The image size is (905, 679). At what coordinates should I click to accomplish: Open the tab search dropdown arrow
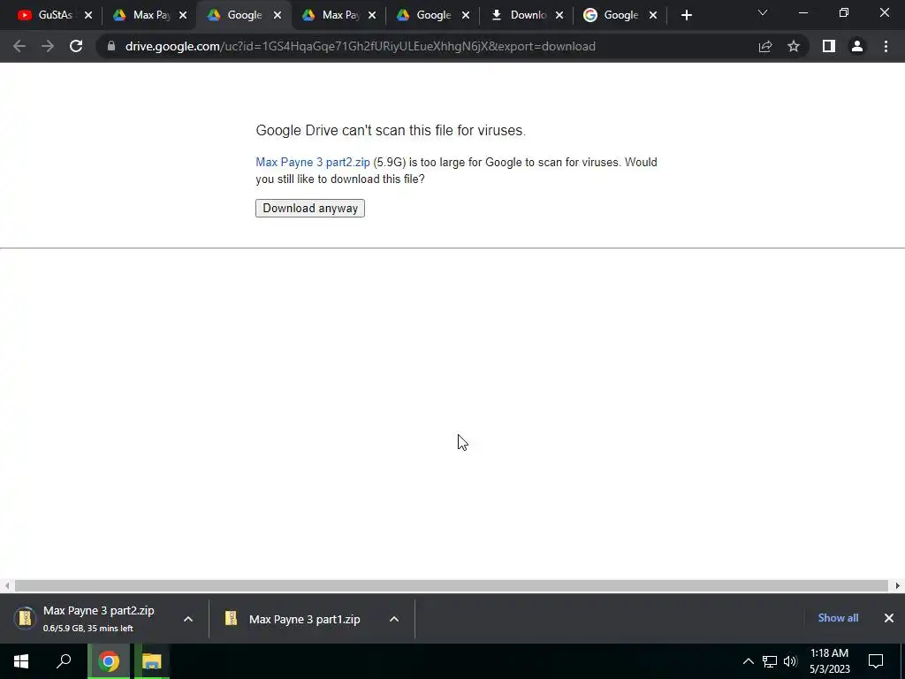click(763, 12)
